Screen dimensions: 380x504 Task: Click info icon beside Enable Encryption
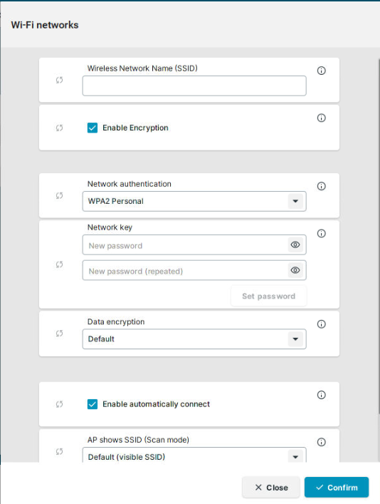click(x=321, y=118)
